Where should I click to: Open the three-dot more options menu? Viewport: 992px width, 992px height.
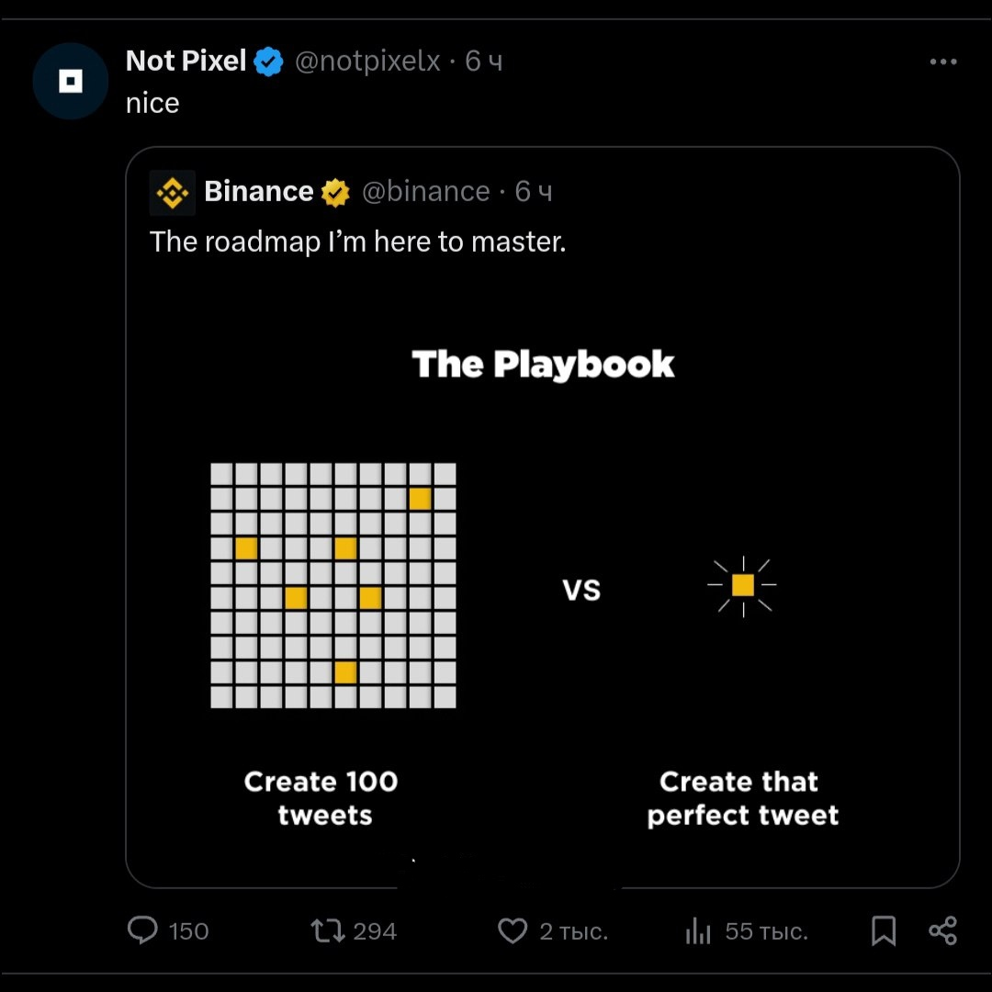[943, 62]
